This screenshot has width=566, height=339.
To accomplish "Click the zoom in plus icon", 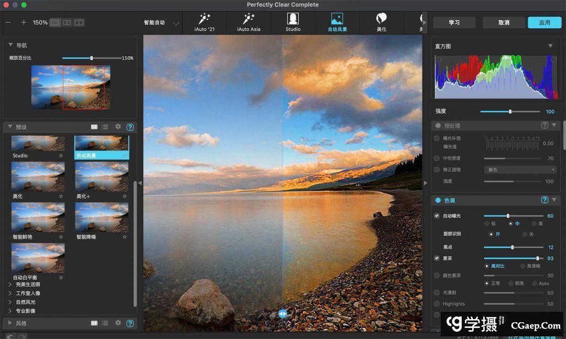I will pyautogui.click(x=24, y=23).
